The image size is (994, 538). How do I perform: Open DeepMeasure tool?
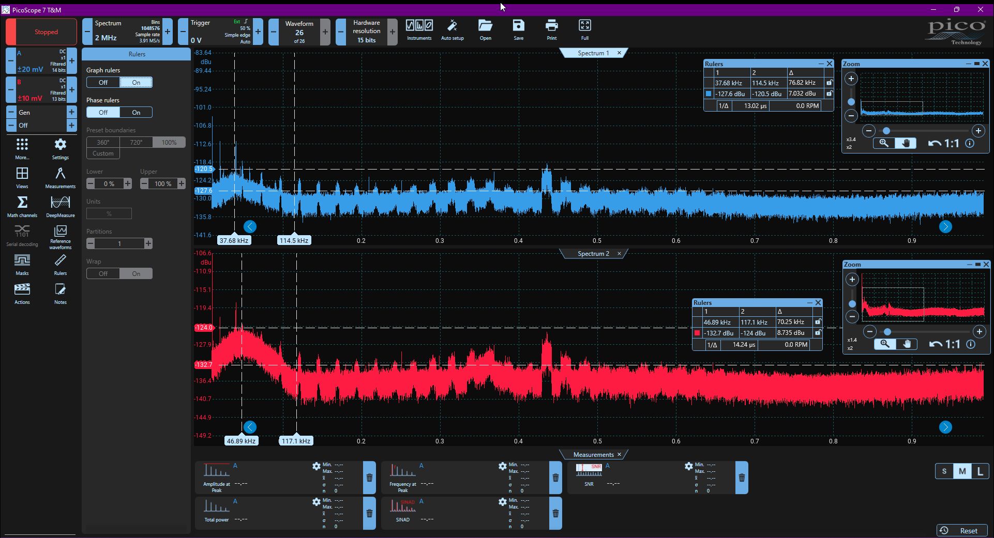[61, 207]
